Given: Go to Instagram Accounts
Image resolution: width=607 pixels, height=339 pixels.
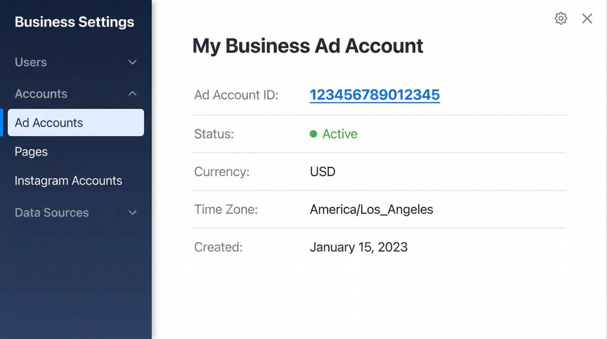Looking at the screenshot, I should click(68, 181).
